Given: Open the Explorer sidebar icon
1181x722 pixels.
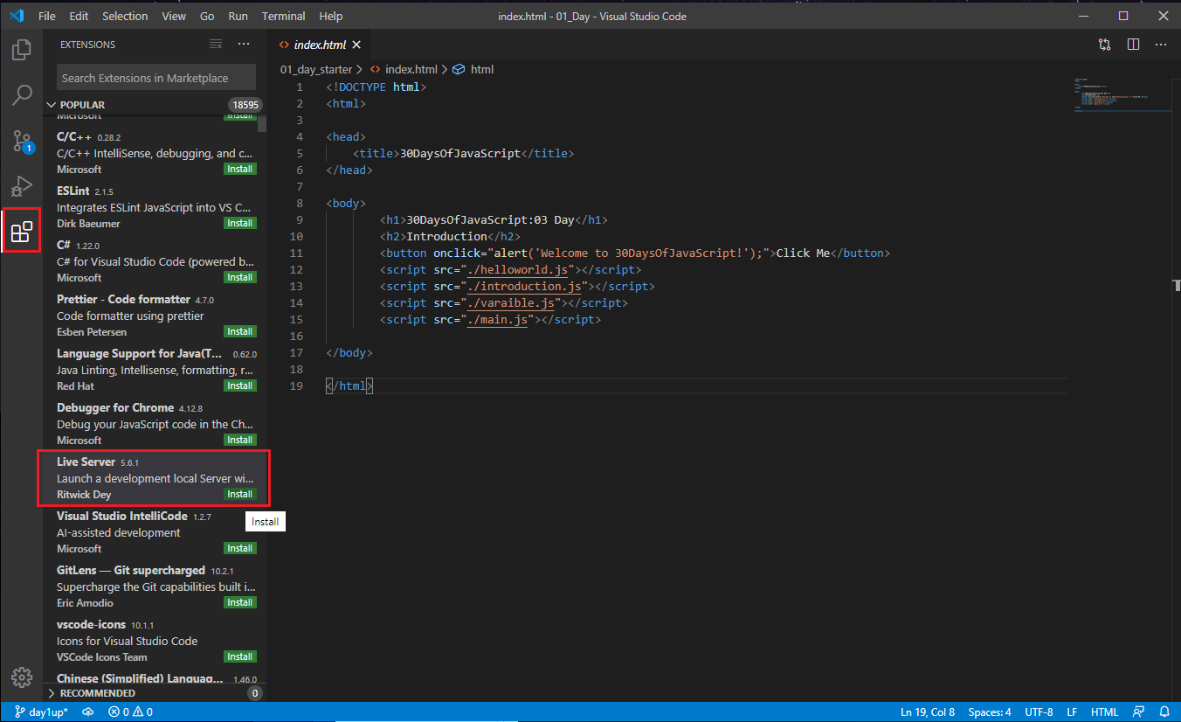Looking at the screenshot, I should (21, 50).
